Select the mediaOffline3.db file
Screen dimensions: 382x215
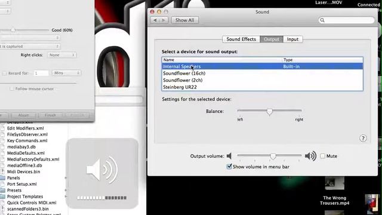[x=24, y=165]
